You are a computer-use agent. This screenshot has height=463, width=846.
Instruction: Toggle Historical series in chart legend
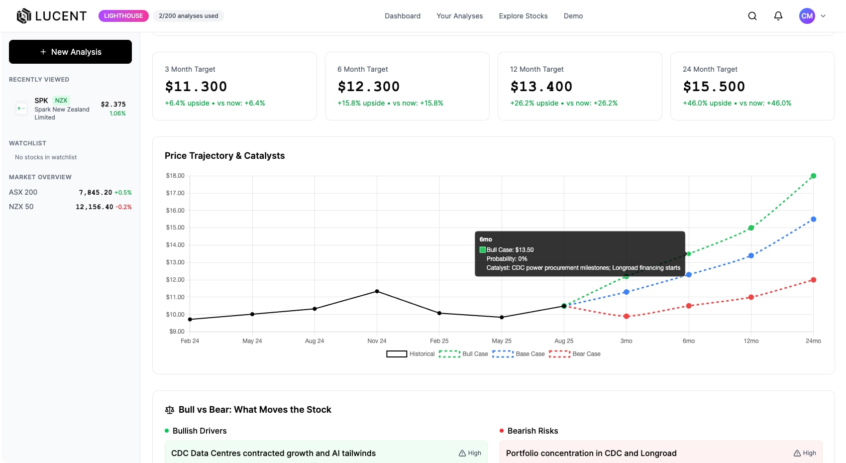[410, 354]
